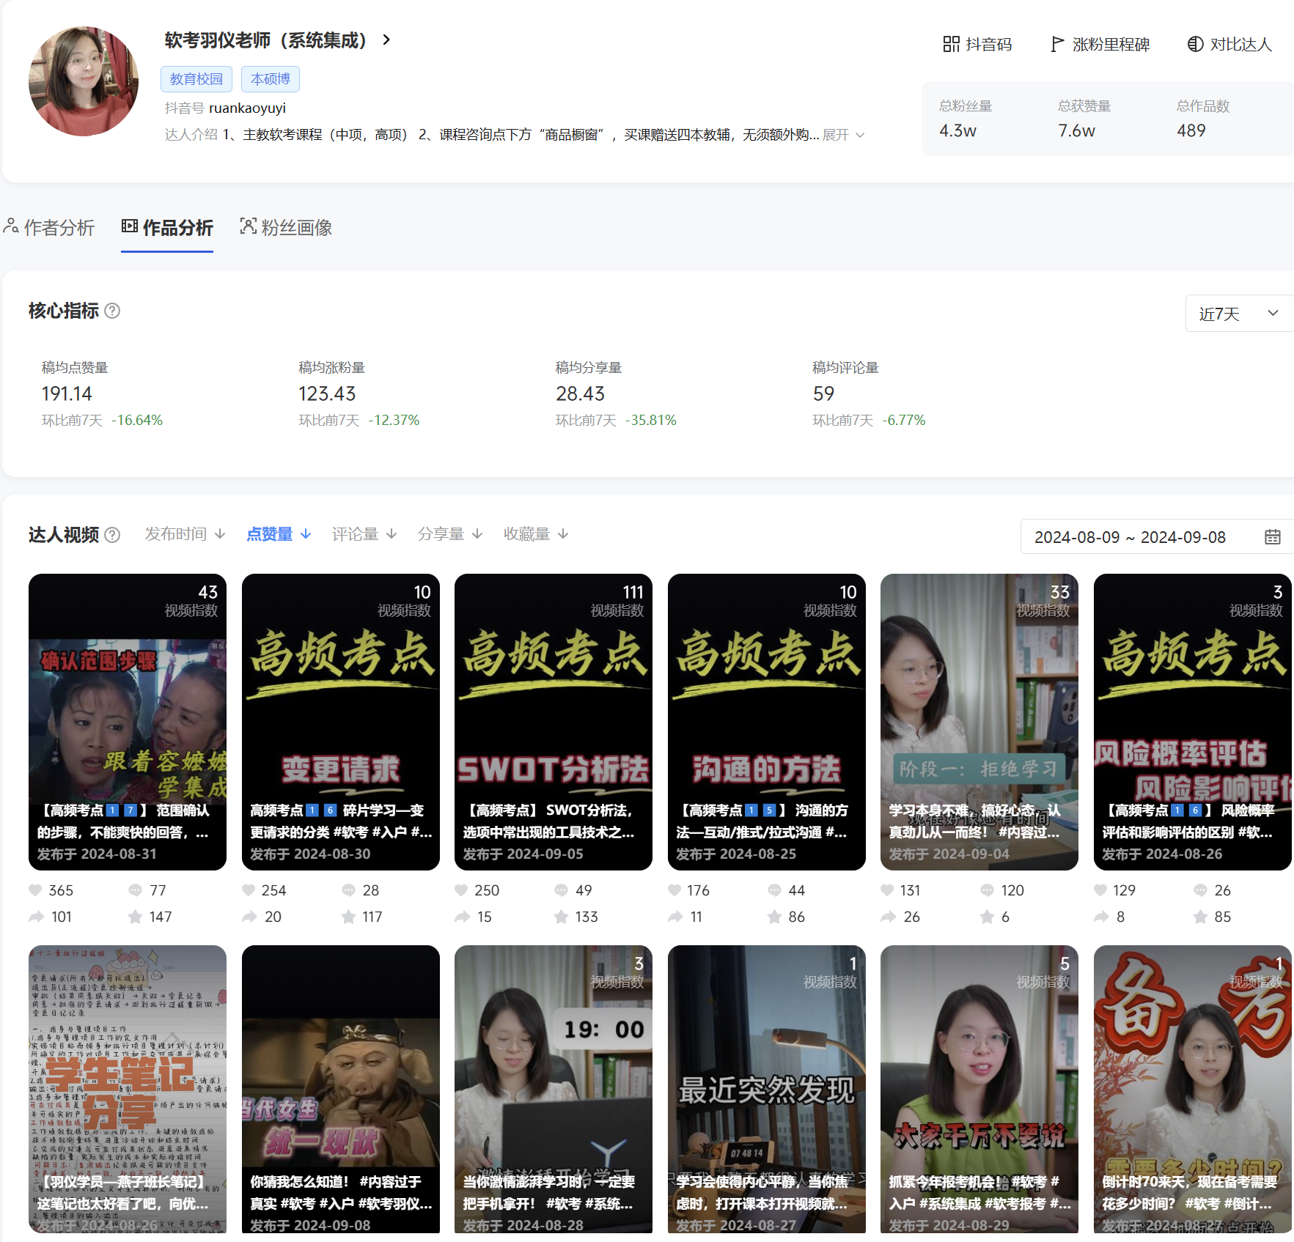
Task: Click help icon next to 核心指标
Action: (112, 311)
